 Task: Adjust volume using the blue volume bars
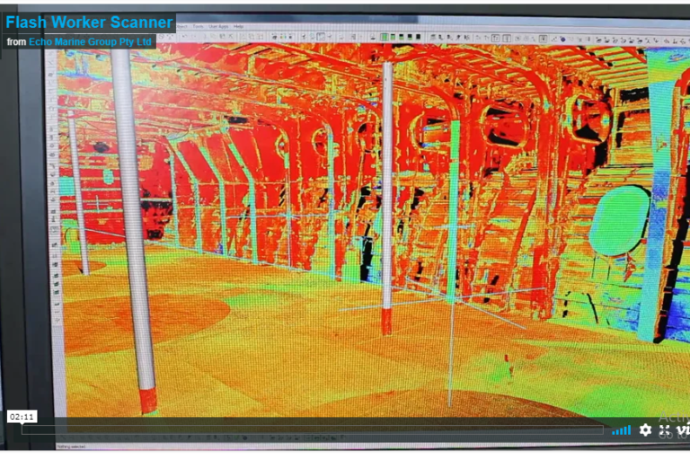[621, 431]
